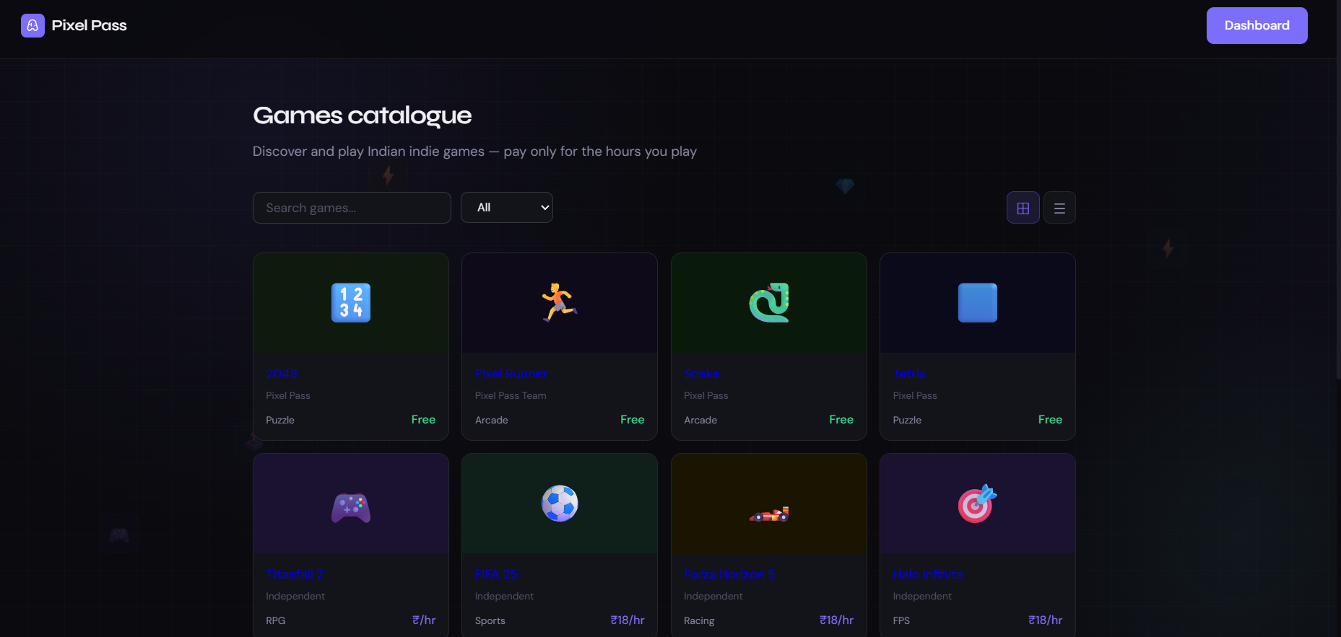This screenshot has width=1341, height=637.
Task: Click the Tetris blue square icon
Action: point(978,303)
